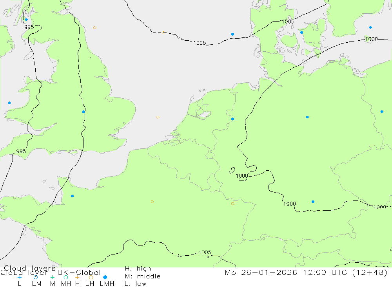Select the orange LH marker over northern France
This screenshot has height=287, width=392.
coord(152,202)
